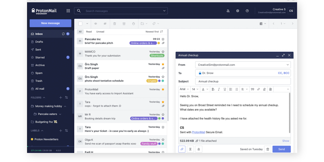
Task: Tick the select-all messages checkbox
Action: click(80, 23)
